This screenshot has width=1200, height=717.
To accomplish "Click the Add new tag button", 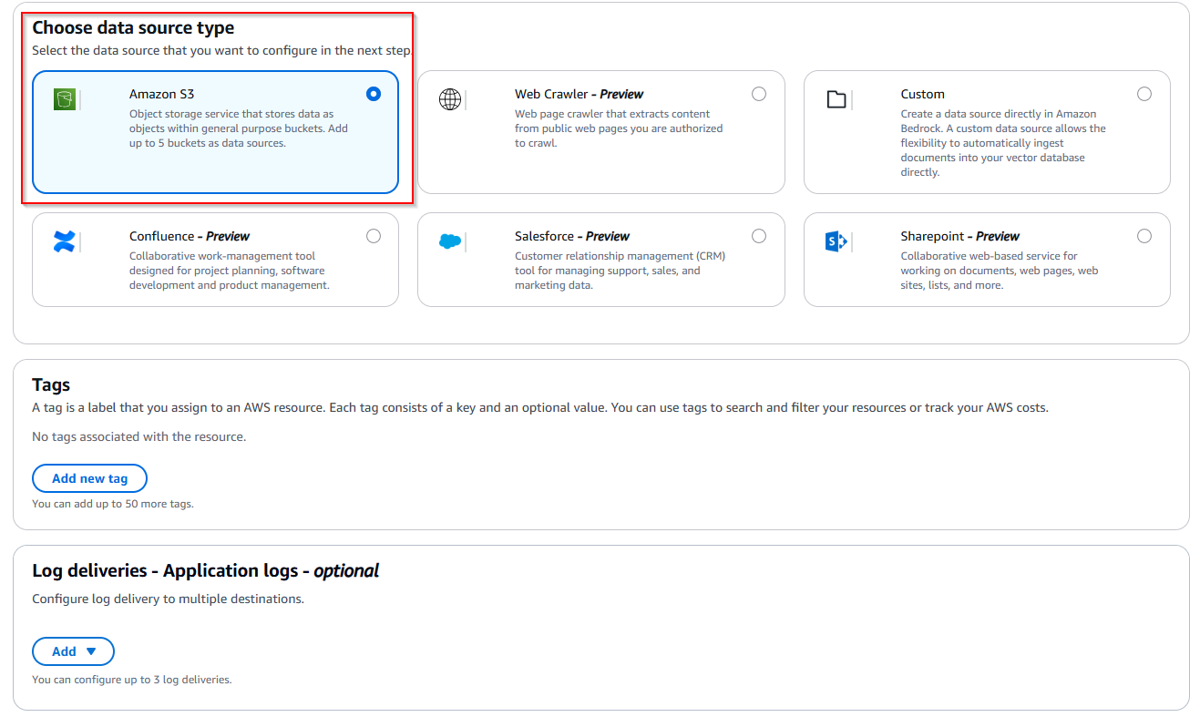I will (x=89, y=478).
